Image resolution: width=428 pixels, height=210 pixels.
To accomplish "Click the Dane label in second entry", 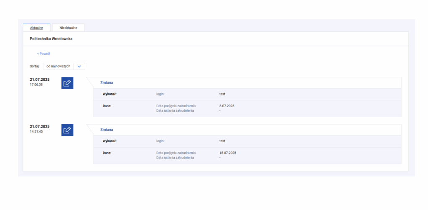I will point(107,153).
